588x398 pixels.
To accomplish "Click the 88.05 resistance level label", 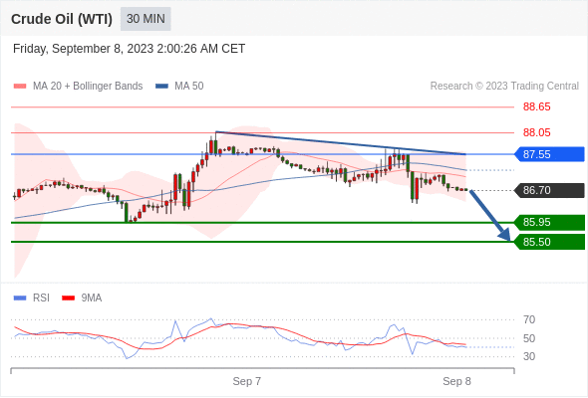I will [x=536, y=132].
